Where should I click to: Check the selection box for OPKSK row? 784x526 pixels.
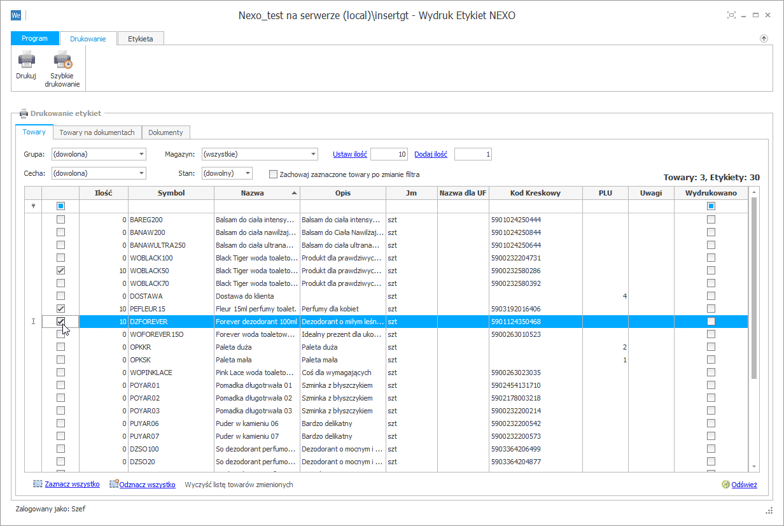(60, 360)
